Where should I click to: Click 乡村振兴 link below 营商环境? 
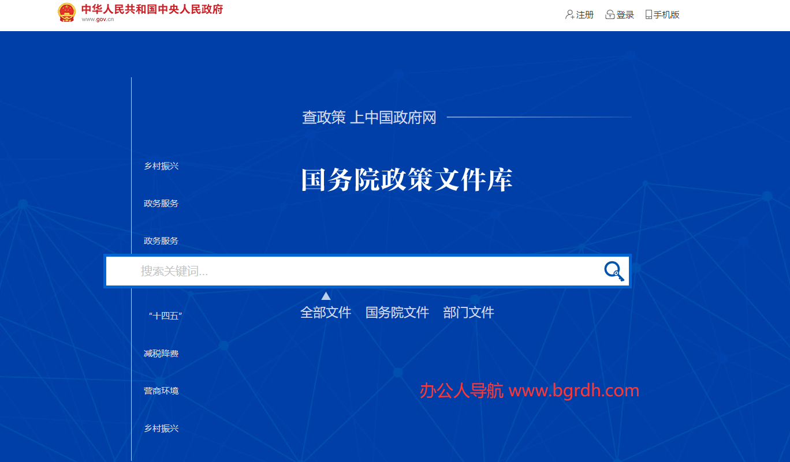tap(161, 429)
